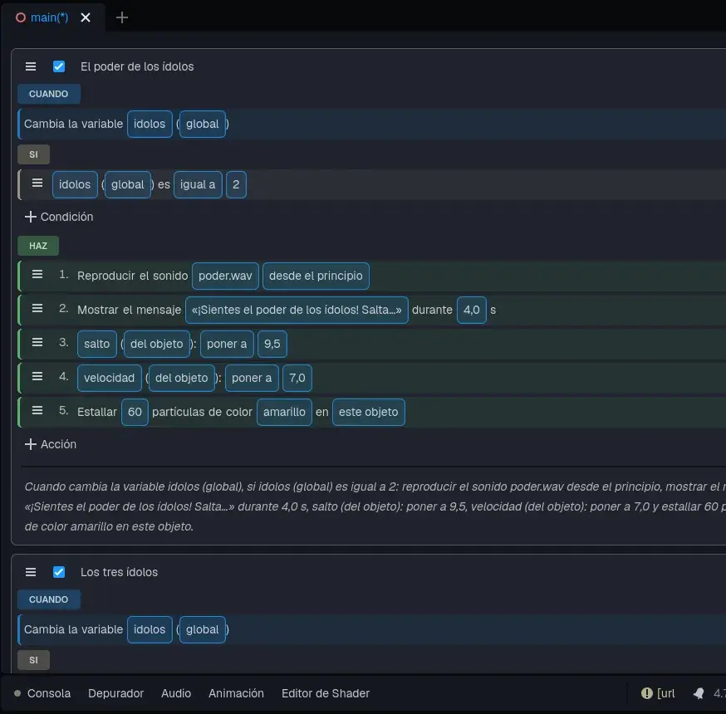
Task: Edit the particle count '60'
Action: tap(135, 412)
